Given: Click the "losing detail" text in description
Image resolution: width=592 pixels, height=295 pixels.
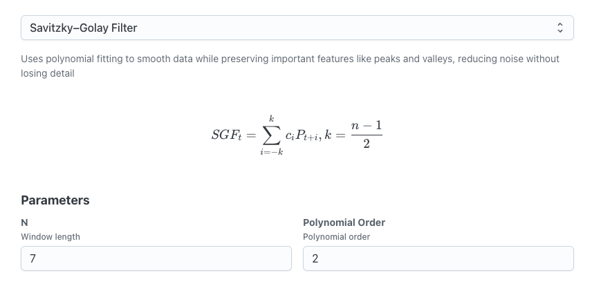Looking at the screenshot, I should point(48,73).
